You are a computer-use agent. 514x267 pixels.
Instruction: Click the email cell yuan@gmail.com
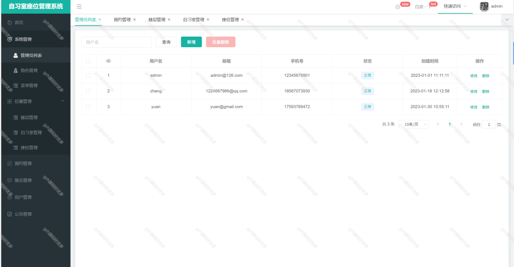coord(226,107)
